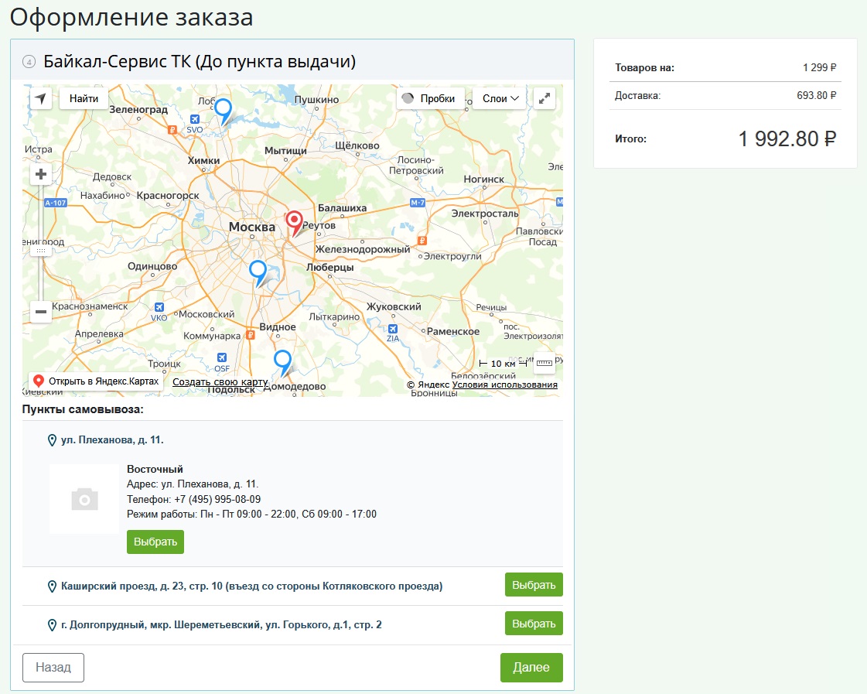Viewport: 867px width, 694px height.
Task: Click the map zoom out minus button
Action: click(41, 311)
